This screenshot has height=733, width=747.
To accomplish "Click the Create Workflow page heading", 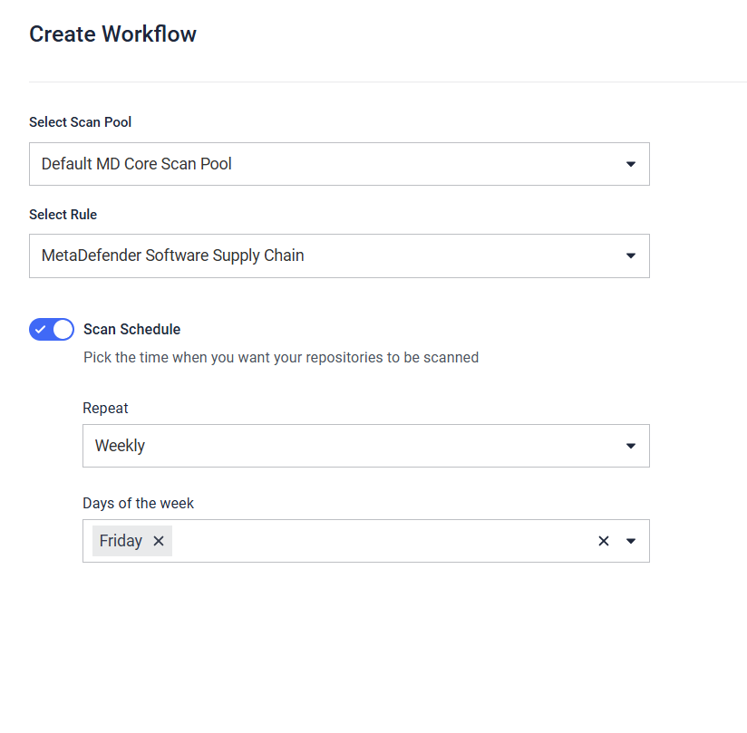I will coord(112,34).
